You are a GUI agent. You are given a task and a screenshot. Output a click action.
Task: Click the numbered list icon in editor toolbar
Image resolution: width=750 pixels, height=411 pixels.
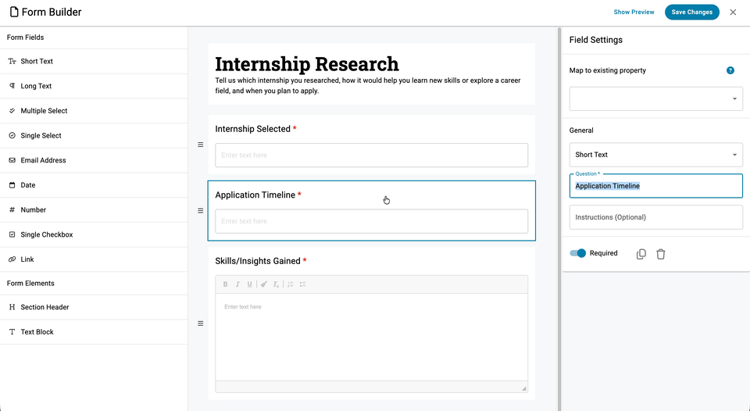290,284
